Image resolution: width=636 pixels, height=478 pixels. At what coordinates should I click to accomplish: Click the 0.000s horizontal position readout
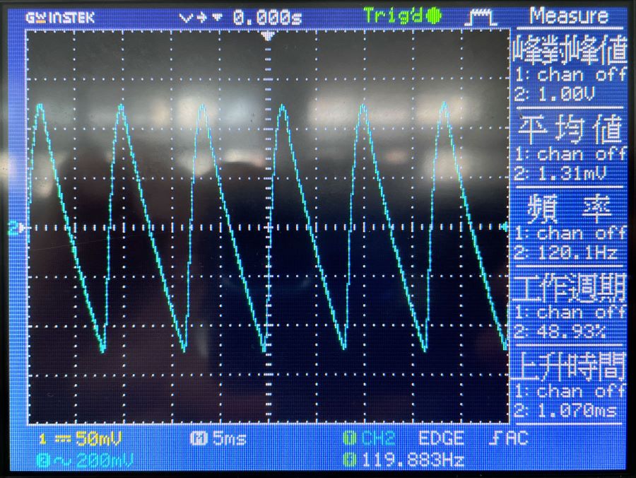coord(267,17)
